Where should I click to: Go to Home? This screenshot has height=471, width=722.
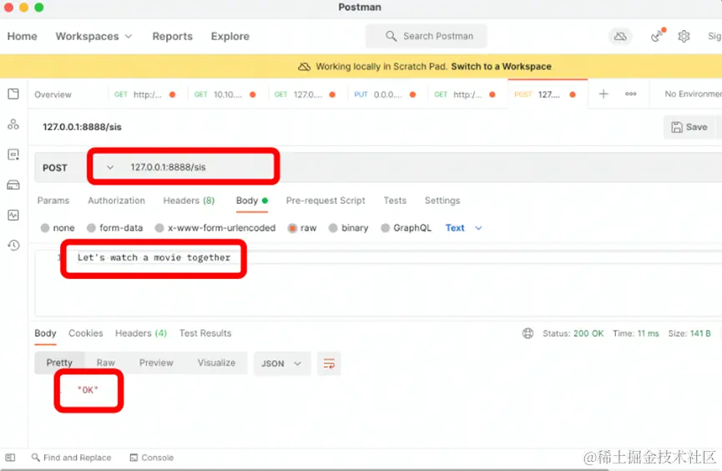(x=22, y=36)
